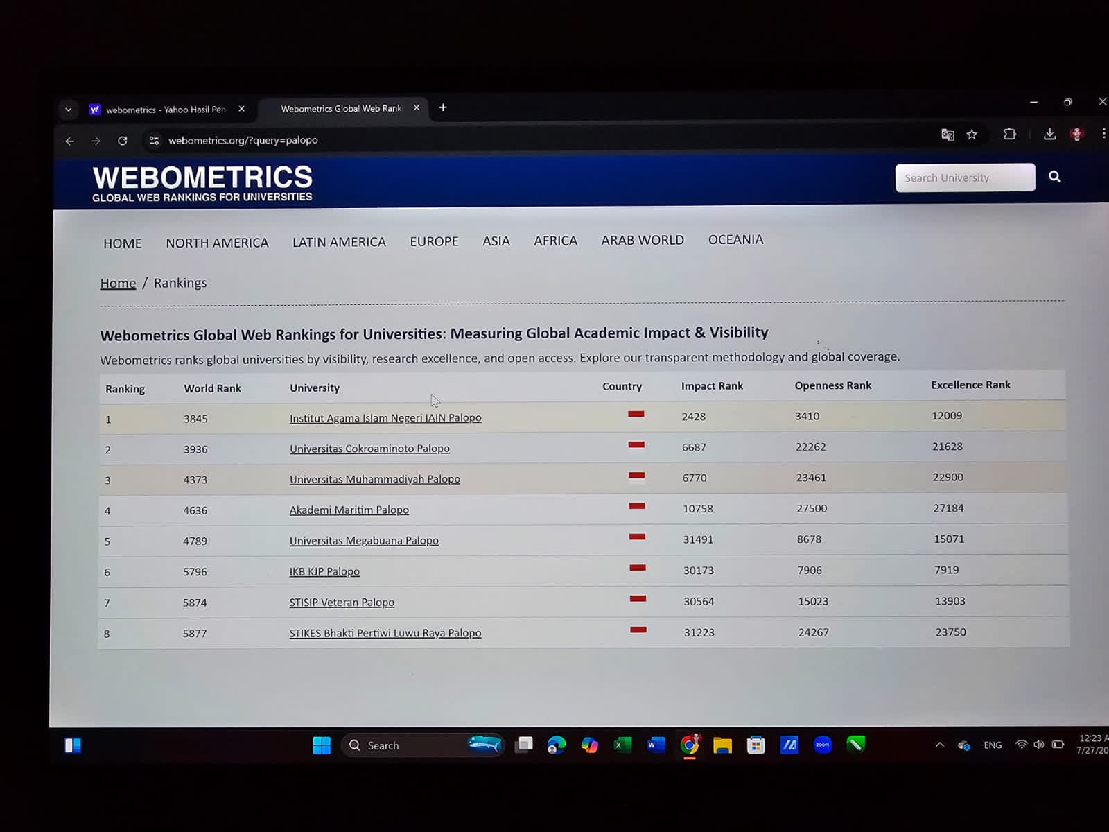Open Universitas Muhammadiyah Palopo link
Viewport: 1109px width, 832px height.
click(x=375, y=479)
